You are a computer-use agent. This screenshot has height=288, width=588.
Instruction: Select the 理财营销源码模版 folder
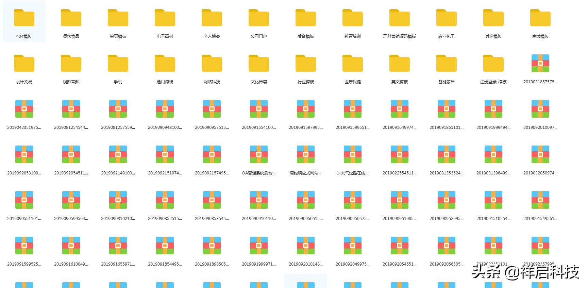(400, 18)
